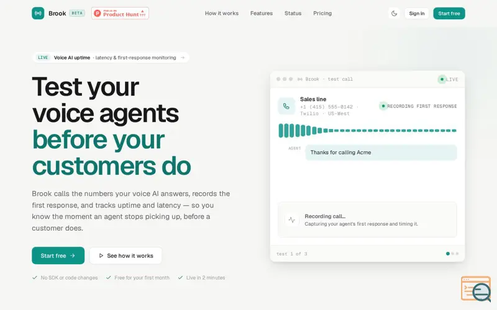Click the play icon in See how it works
497x310 pixels.
pyautogui.click(x=101, y=255)
